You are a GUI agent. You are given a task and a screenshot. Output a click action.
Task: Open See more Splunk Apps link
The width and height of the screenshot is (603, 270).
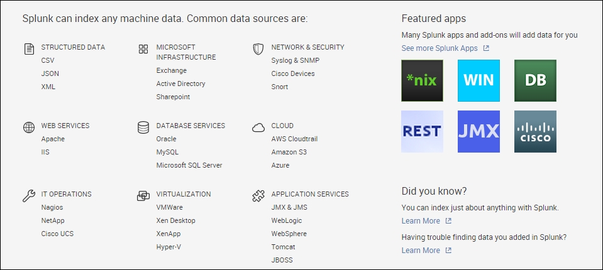[x=440, y=48]
